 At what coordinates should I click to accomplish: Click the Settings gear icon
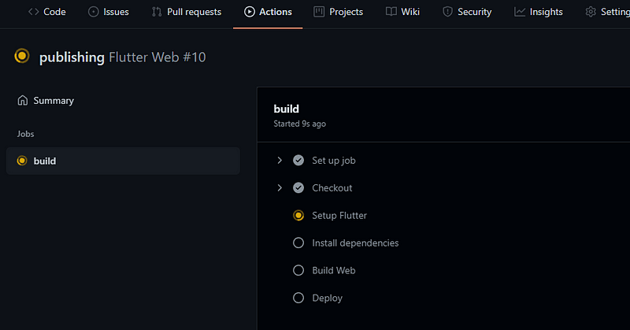point(591,12)
